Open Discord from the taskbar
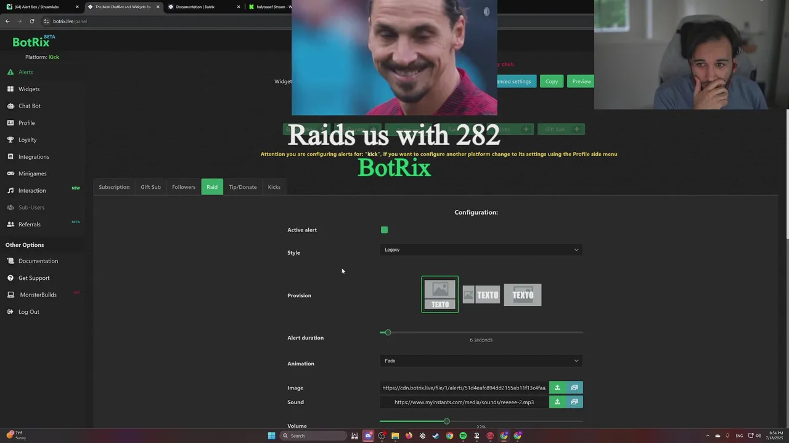This screenshot has height=443, width=789. pyautogui.click(x=368, y=436)
